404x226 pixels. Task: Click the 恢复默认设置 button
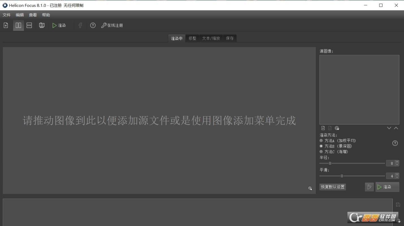click(332, 187)
